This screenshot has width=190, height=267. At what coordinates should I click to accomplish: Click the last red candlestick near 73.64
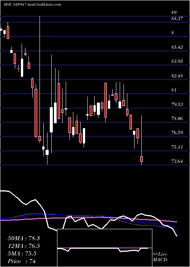point(141,159)
